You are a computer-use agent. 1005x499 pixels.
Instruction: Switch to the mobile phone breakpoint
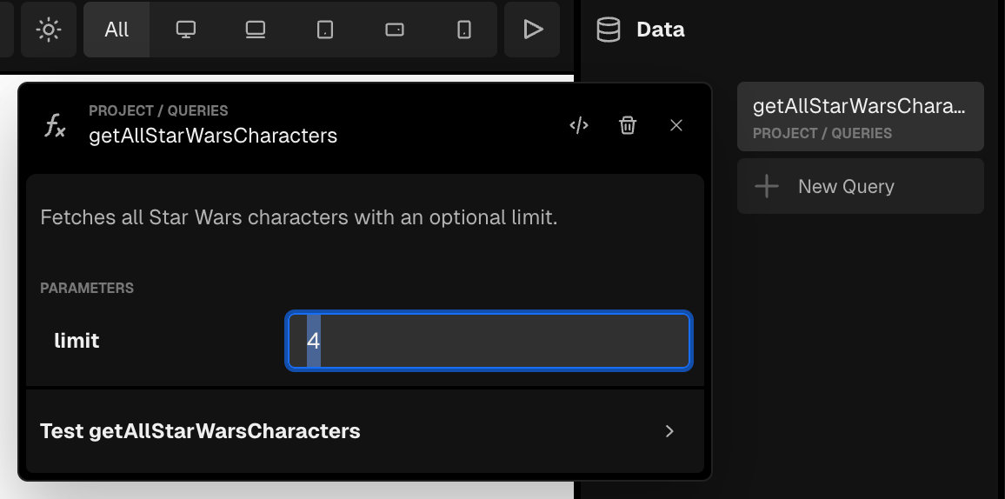pyautogui.click(x=464, y=30)
